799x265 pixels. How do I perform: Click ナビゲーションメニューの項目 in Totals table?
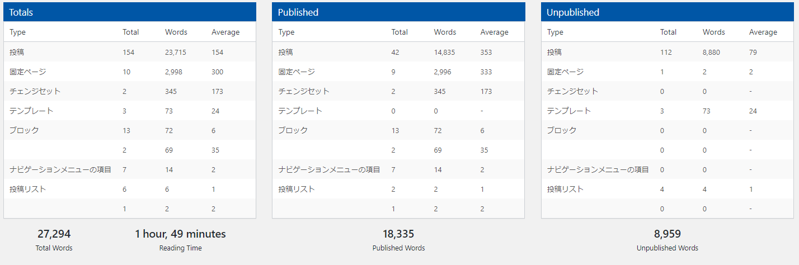60,169
